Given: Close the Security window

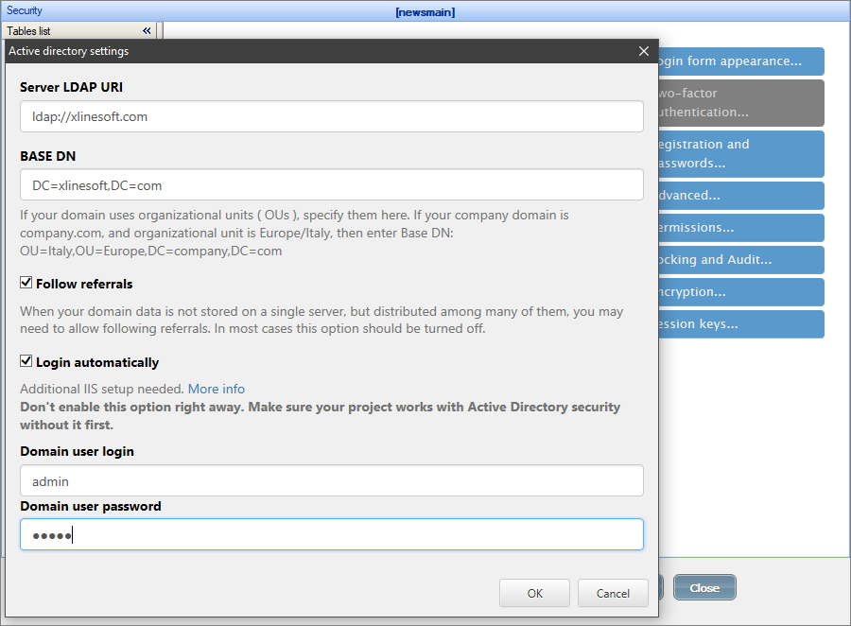Looking at the screenshot, I should [703, 587].
